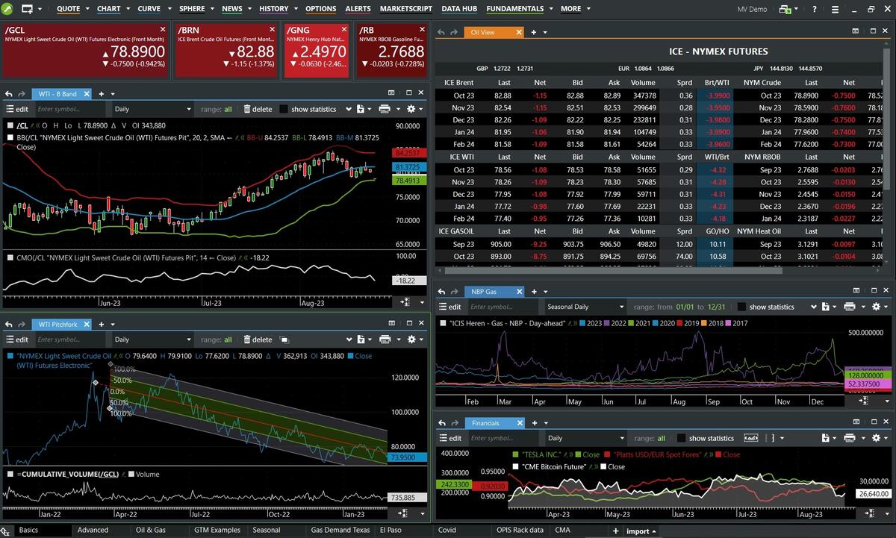Click the export file icon in WTI - B Band panel
The width and height of the screenshot is (896, 538).
360,109
